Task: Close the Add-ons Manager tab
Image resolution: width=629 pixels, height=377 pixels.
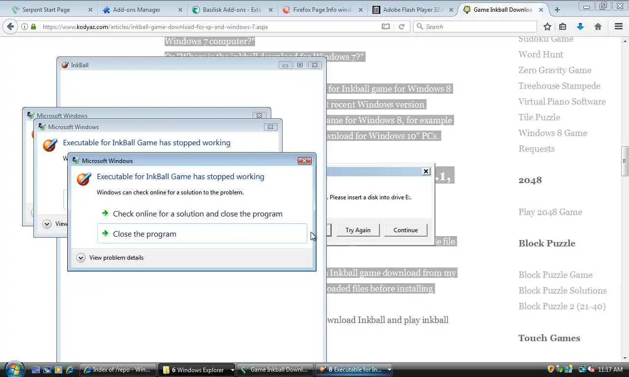Action: click(180, 10)
